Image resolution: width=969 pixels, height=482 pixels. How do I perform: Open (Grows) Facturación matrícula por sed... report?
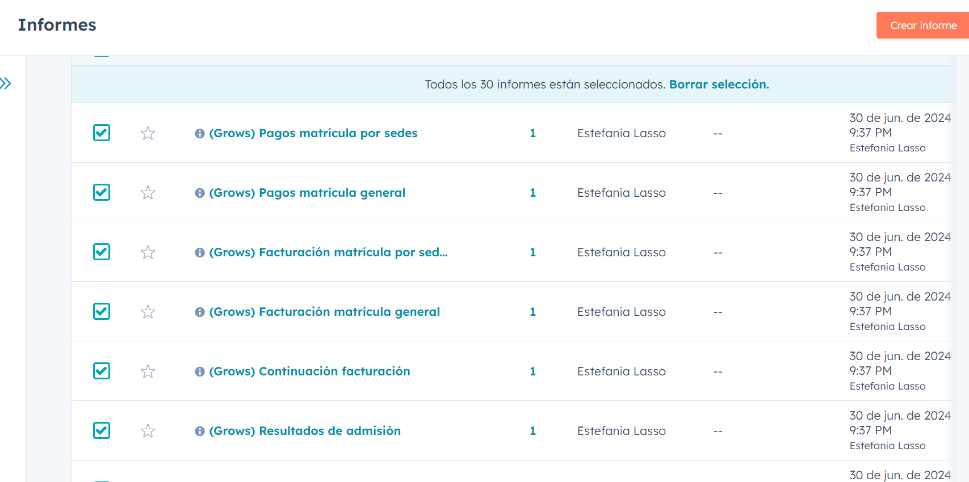[328, 252]
